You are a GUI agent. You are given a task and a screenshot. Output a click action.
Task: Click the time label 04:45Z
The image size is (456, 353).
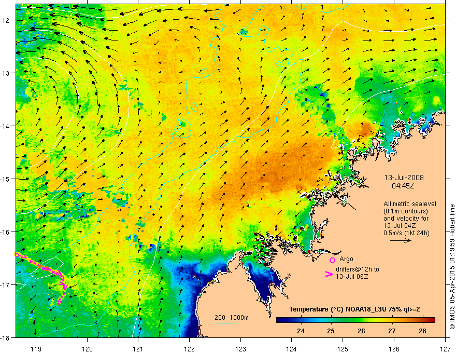[403, 186]
